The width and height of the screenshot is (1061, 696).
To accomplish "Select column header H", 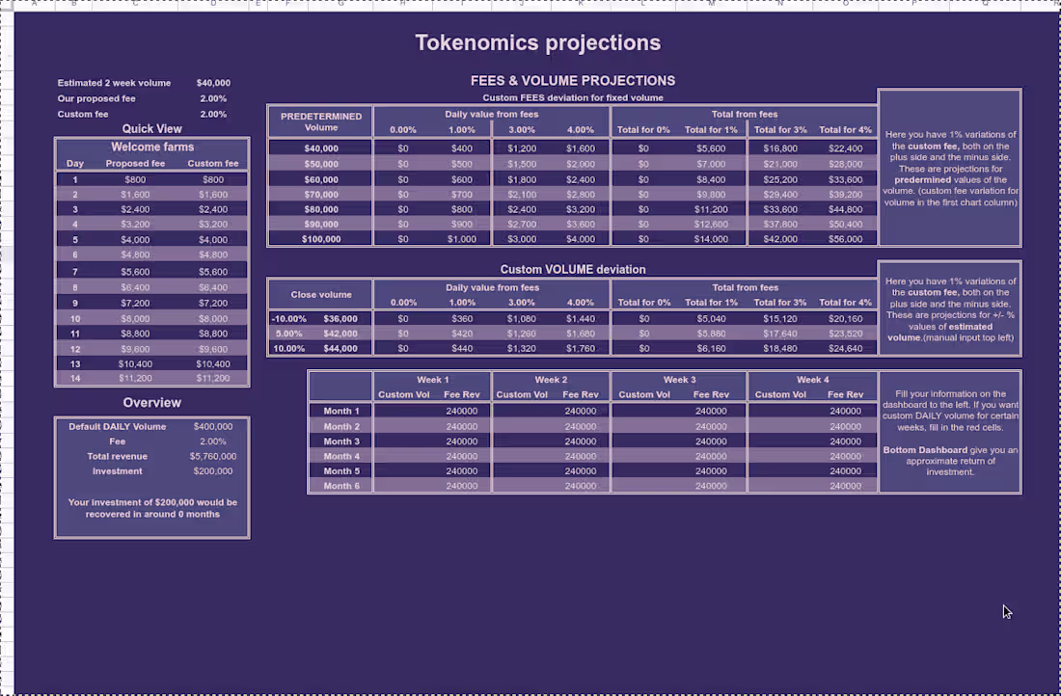I will 400,5.
